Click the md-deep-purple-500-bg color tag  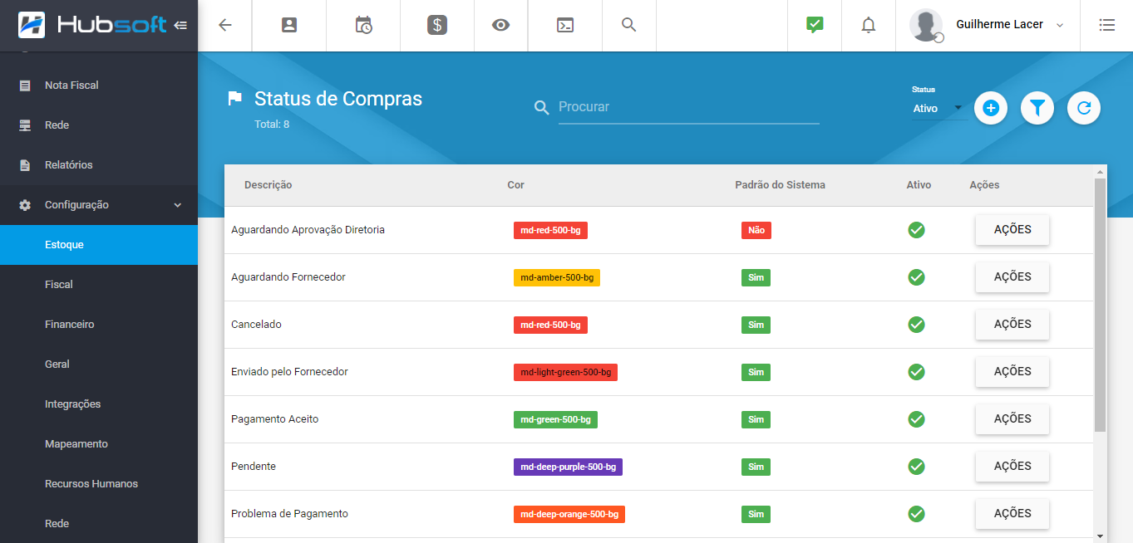point(568,467)
